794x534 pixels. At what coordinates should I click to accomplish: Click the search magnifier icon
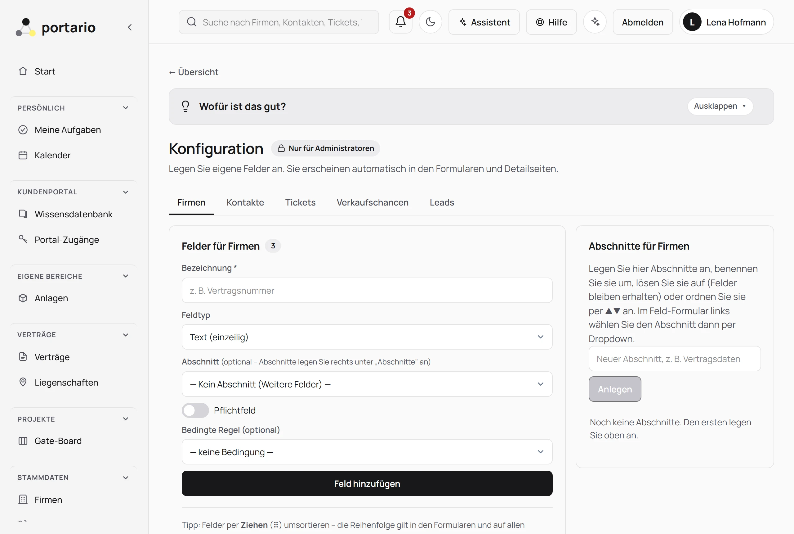(192, 22)
